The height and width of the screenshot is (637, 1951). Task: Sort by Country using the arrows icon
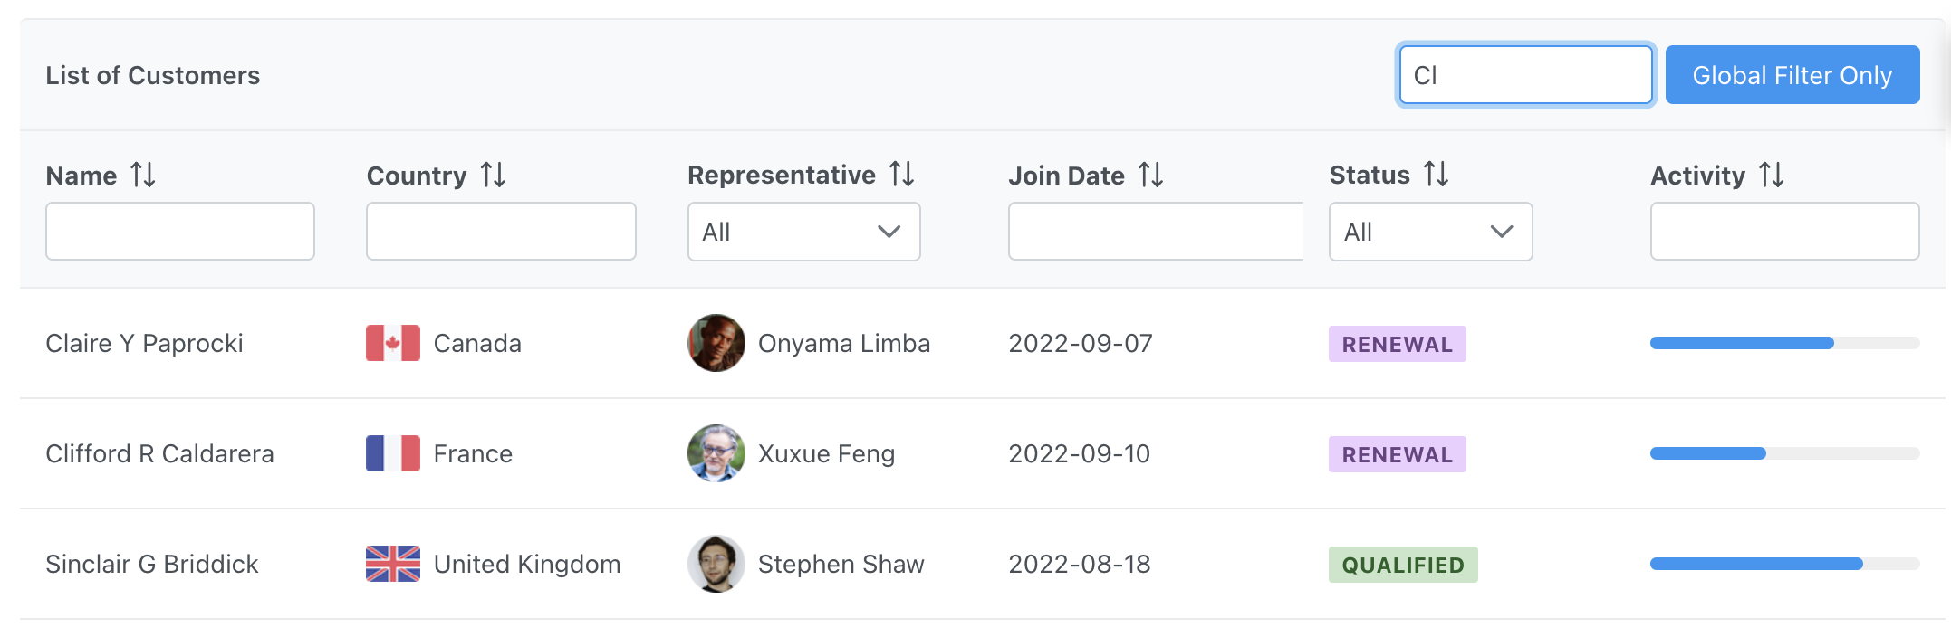[x=493, y=175]
